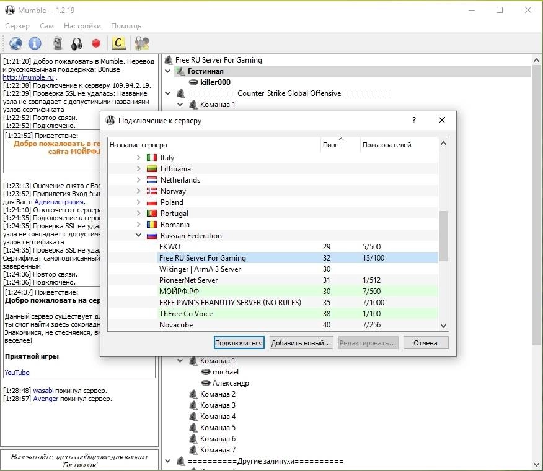Click the chat message input field
Screen dimensions: 543x471
click(79, 460)
